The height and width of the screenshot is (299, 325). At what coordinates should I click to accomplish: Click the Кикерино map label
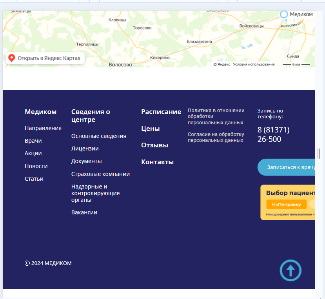click(x=160, y=58)
